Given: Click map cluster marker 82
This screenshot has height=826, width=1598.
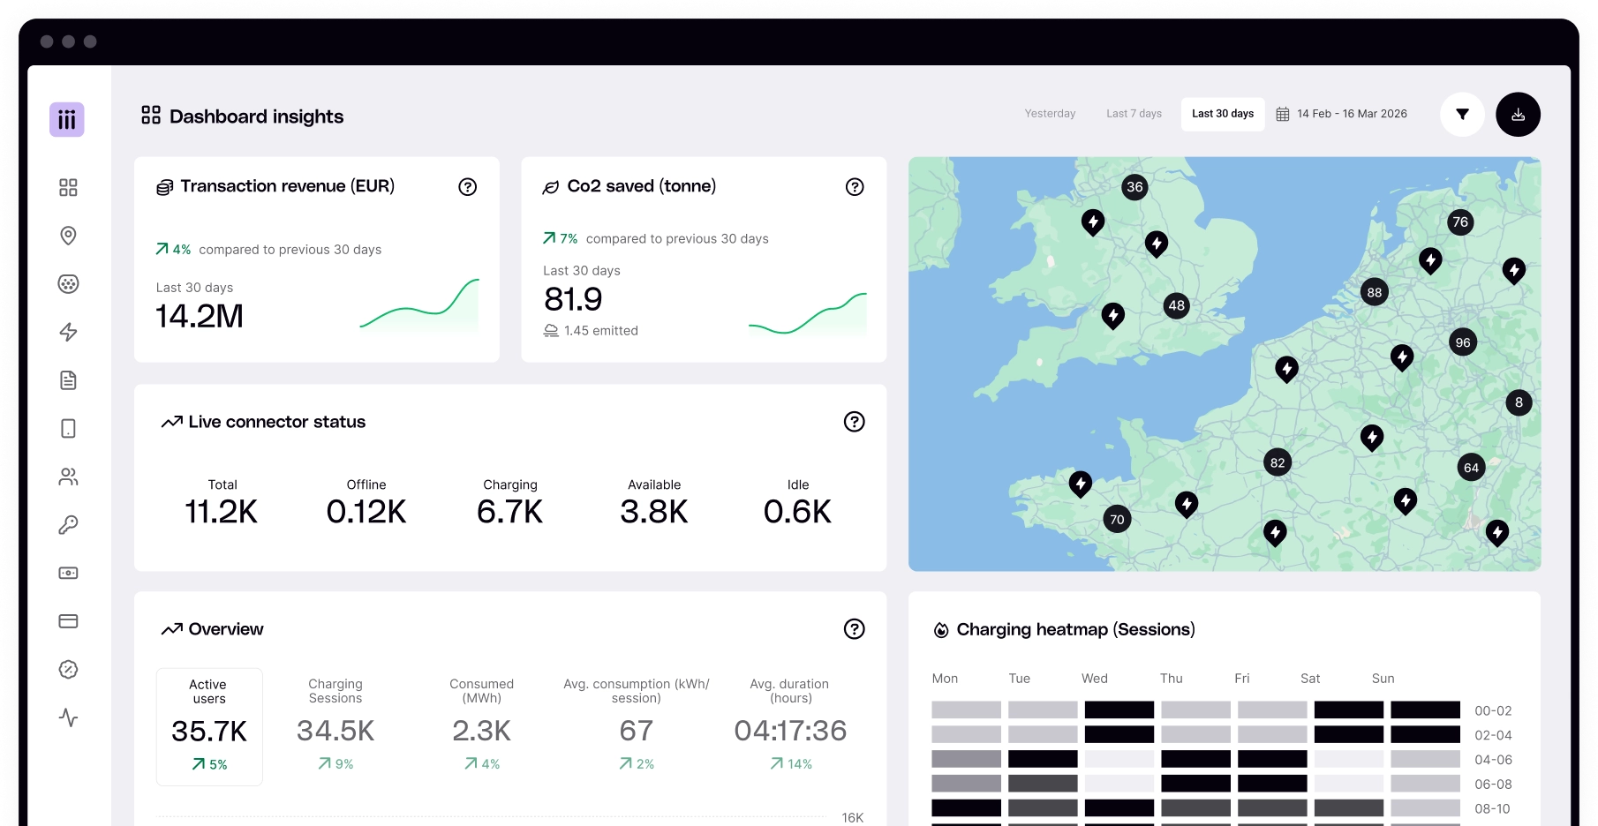Looking at the screenshot, I should pos(1278,462).
